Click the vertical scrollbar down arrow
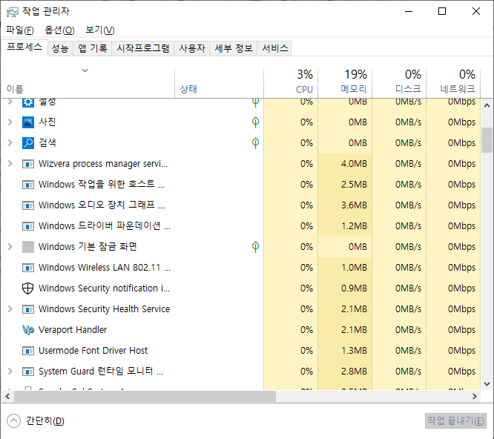The width and height of the screenshot is (494, 439). pyautogui.click(x=487, y=384)
